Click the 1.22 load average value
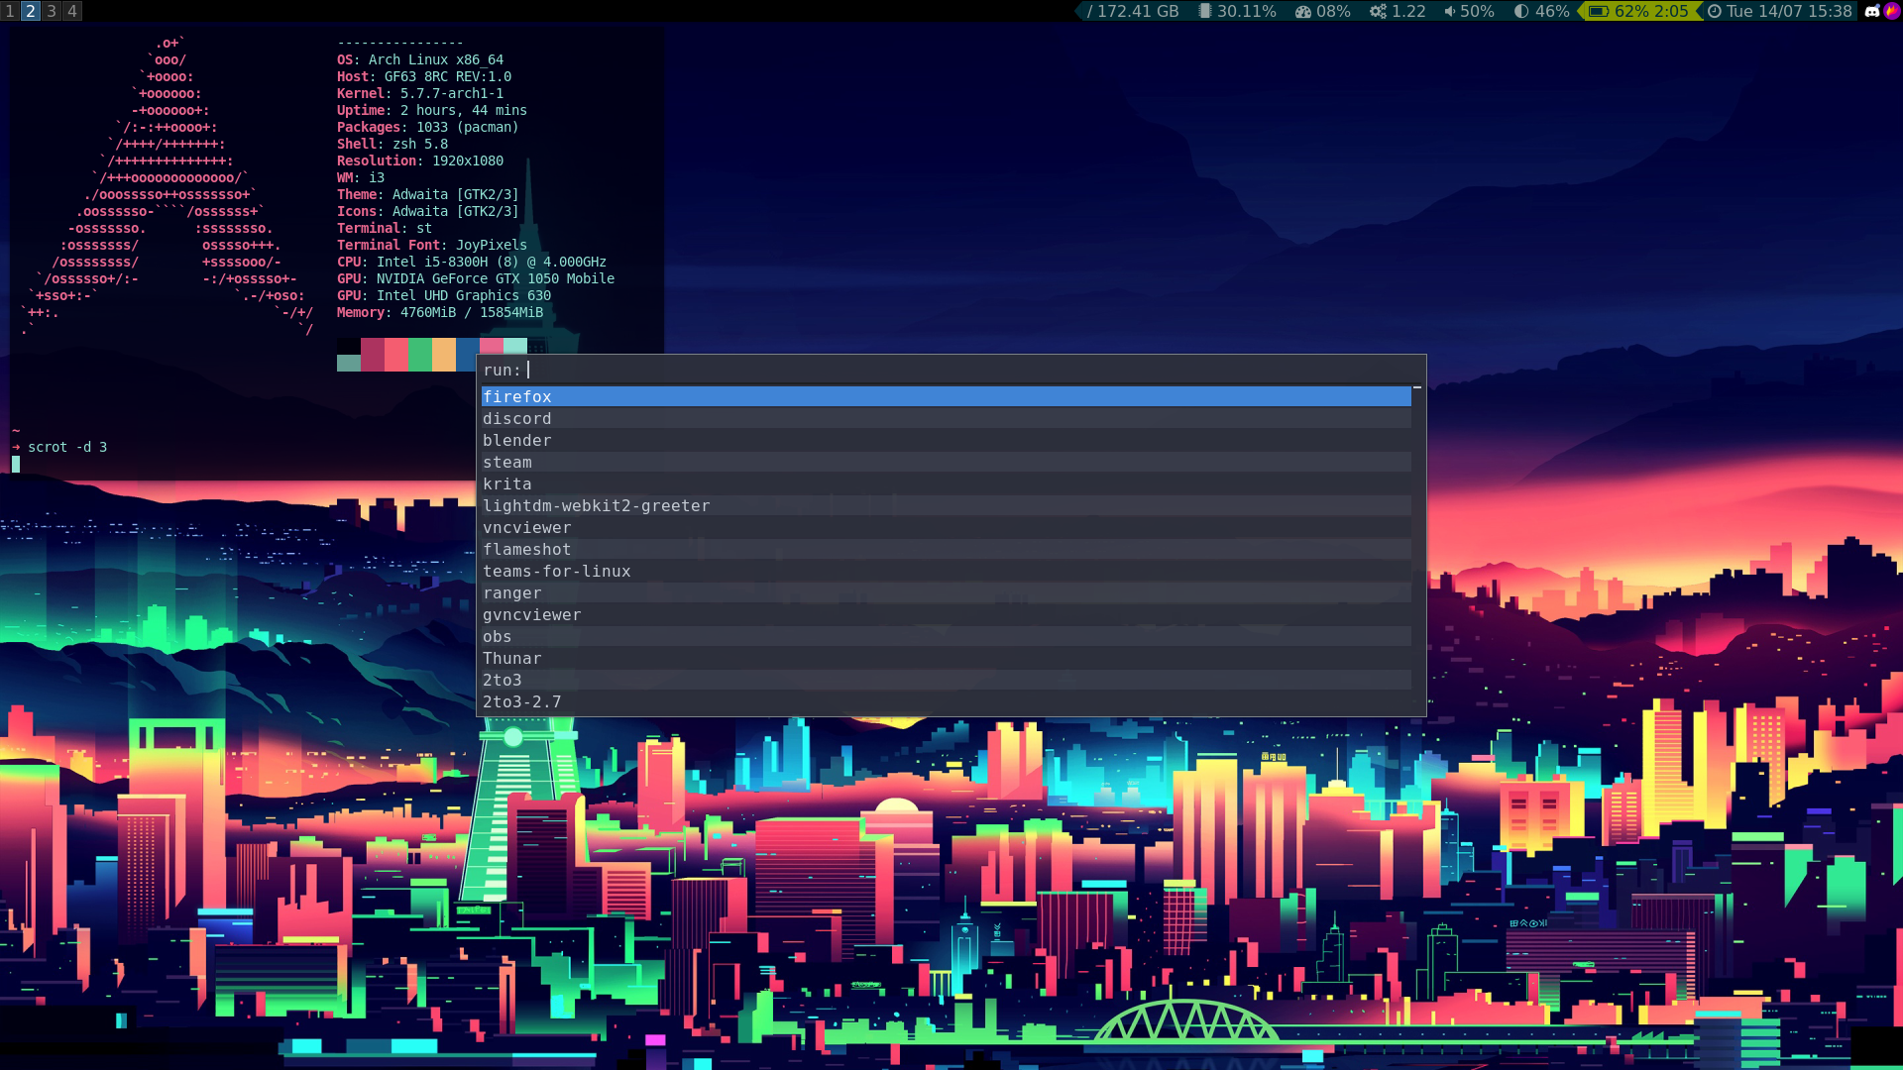This screenshot has width=1903, height=1070. pyautogui.click(x=1408, y=12)
